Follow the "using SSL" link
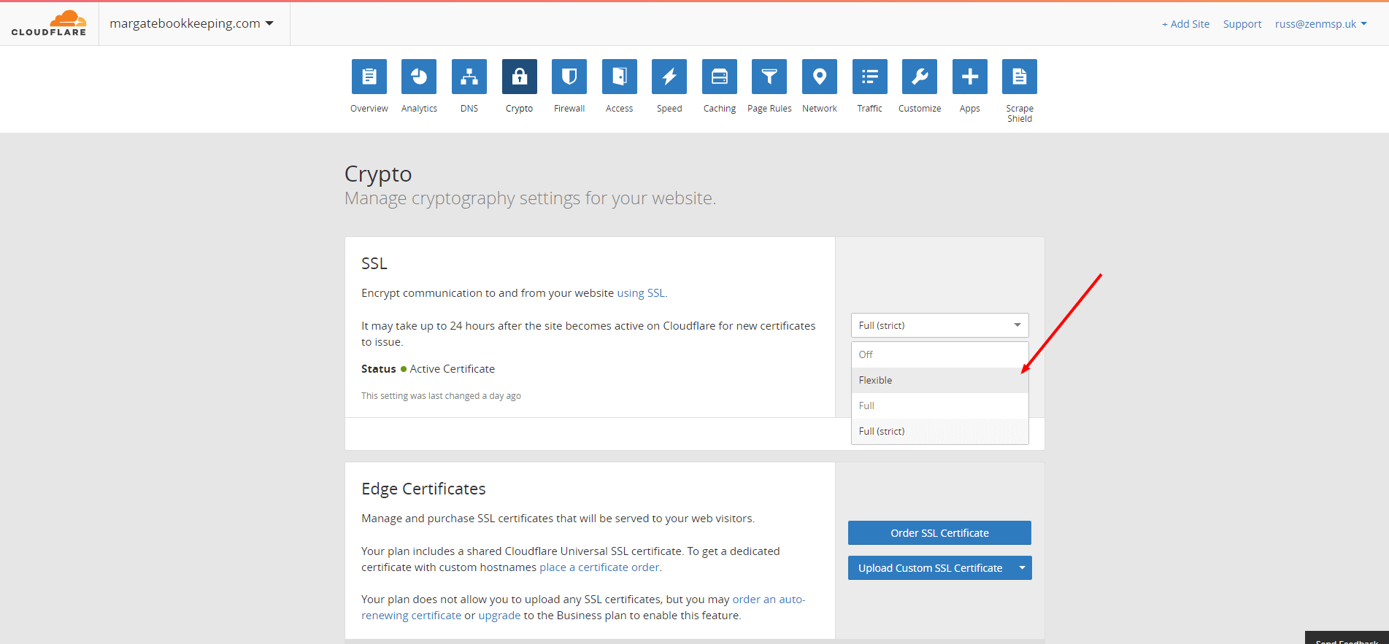1389x644 pixels. 641,293
